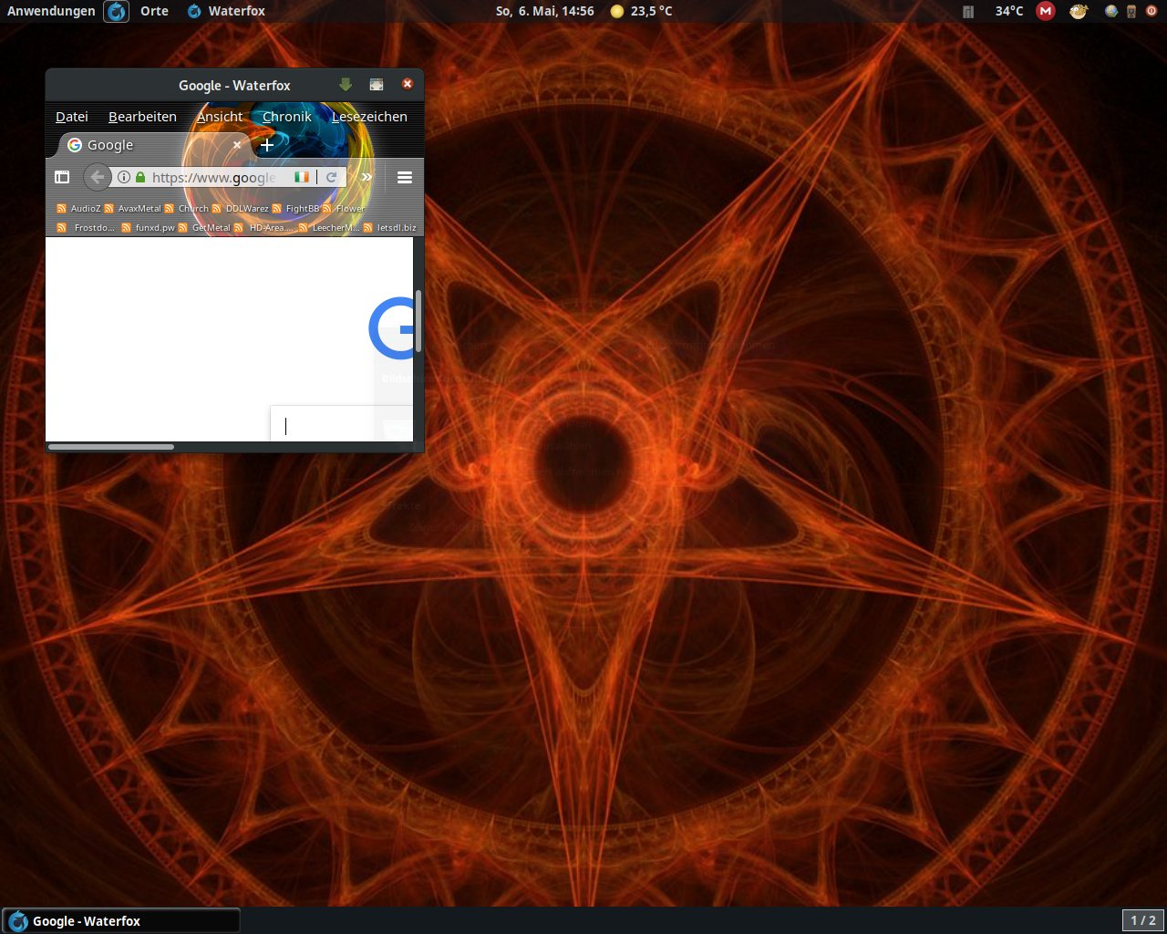Open a new tab with the plus button
Image resolution: width=1167 pixels, height=934 pixels.
click(267, 145)
